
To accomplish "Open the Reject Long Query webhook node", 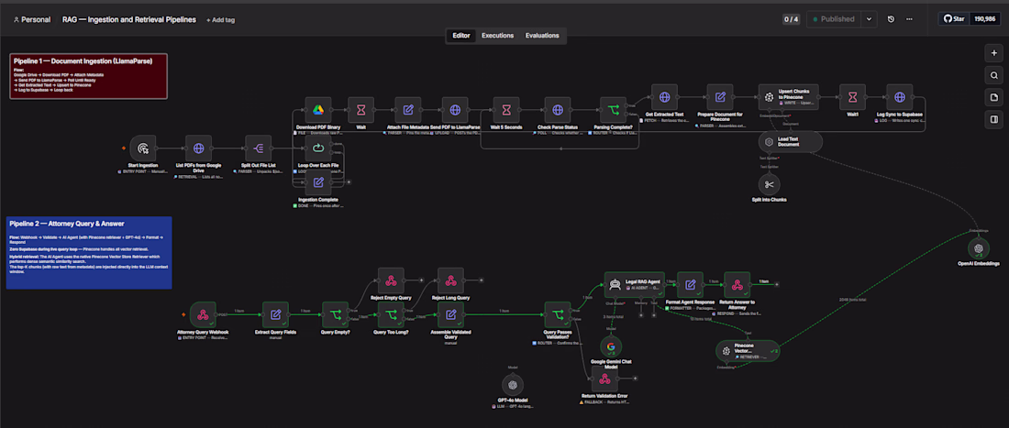I will (450, 280).
